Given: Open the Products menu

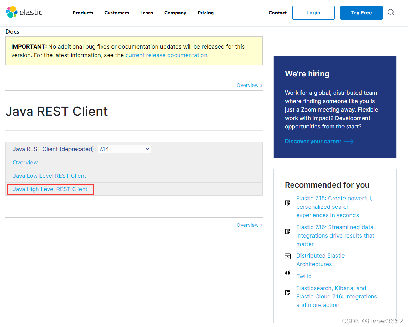Looking at the screenshot, I should tap(83, 13).
